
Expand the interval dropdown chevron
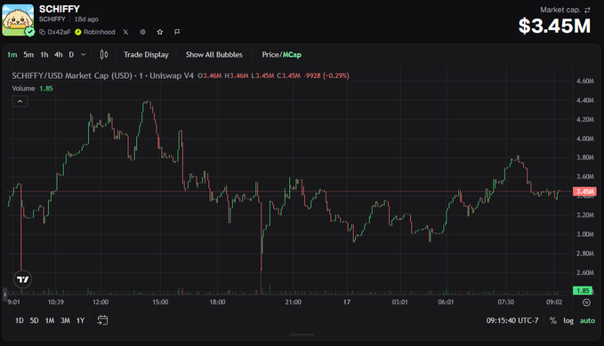point(84,54)
